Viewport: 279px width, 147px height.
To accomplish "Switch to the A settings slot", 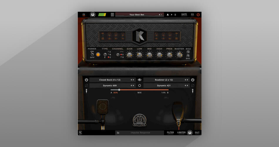I will pyautogui.click(x=168, y=15).
